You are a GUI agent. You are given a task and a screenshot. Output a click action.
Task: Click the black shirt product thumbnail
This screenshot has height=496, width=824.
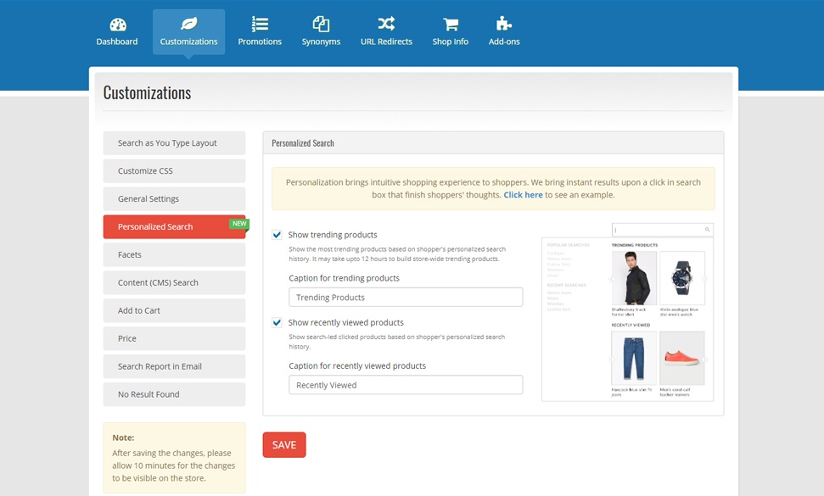pyautogui.click(x=634, y=278)
